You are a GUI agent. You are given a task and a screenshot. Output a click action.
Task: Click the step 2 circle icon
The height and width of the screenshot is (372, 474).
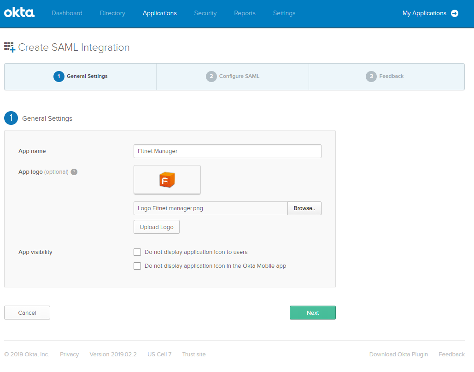(211, 77)
